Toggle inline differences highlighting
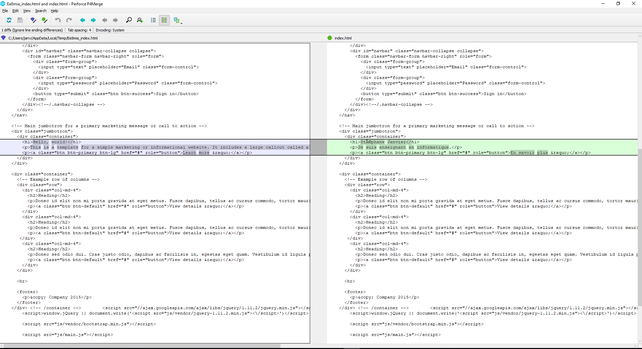This screenshot has width=642, height=349. [x=164, y=20]
